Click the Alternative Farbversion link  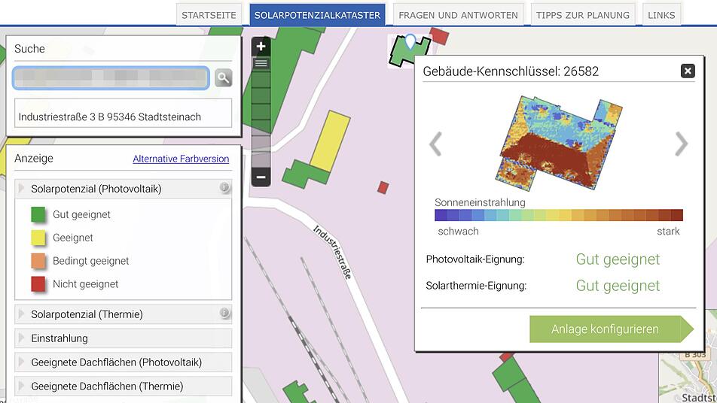click(181, 159)
